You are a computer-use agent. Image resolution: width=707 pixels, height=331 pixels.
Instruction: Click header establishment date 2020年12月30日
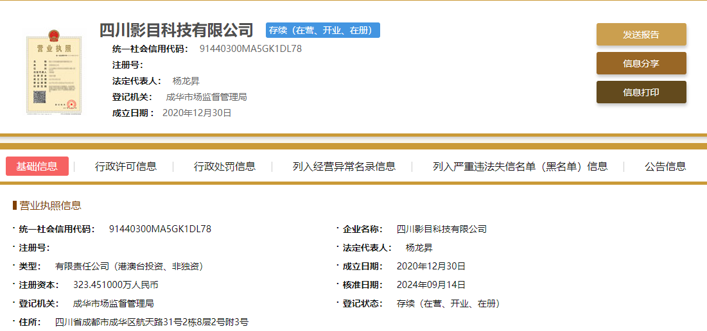197,113
